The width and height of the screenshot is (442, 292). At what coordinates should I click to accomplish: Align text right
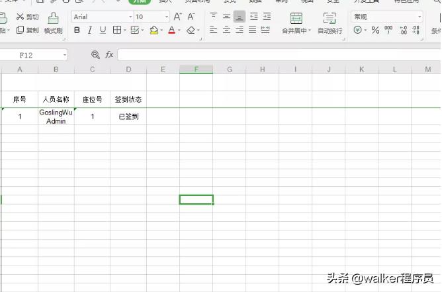click(x=240, y=30)
